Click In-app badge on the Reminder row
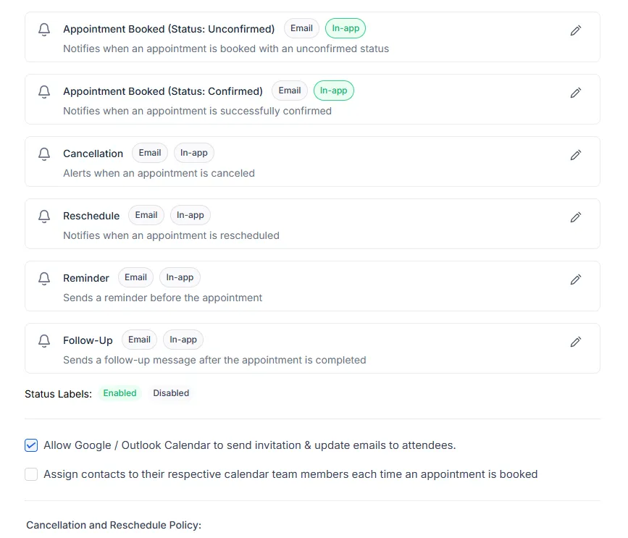 (x=180, y=277)
